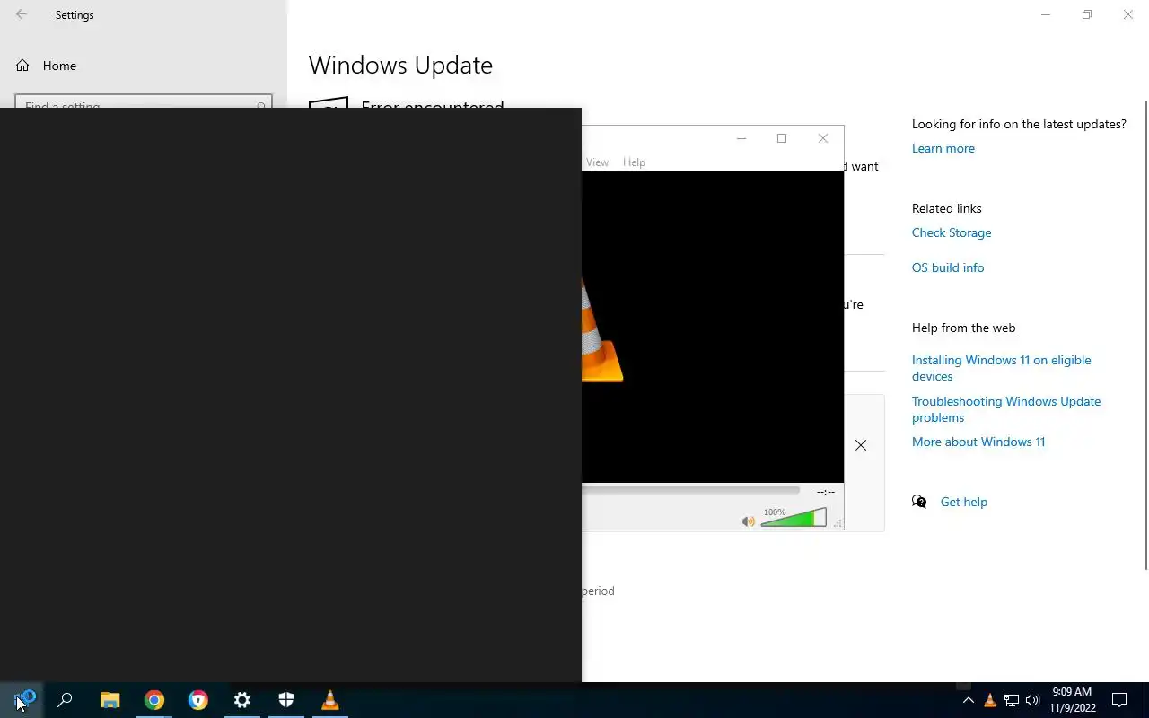Click the VLC video area
The image size is (1149, 718).
coord(713,327)
